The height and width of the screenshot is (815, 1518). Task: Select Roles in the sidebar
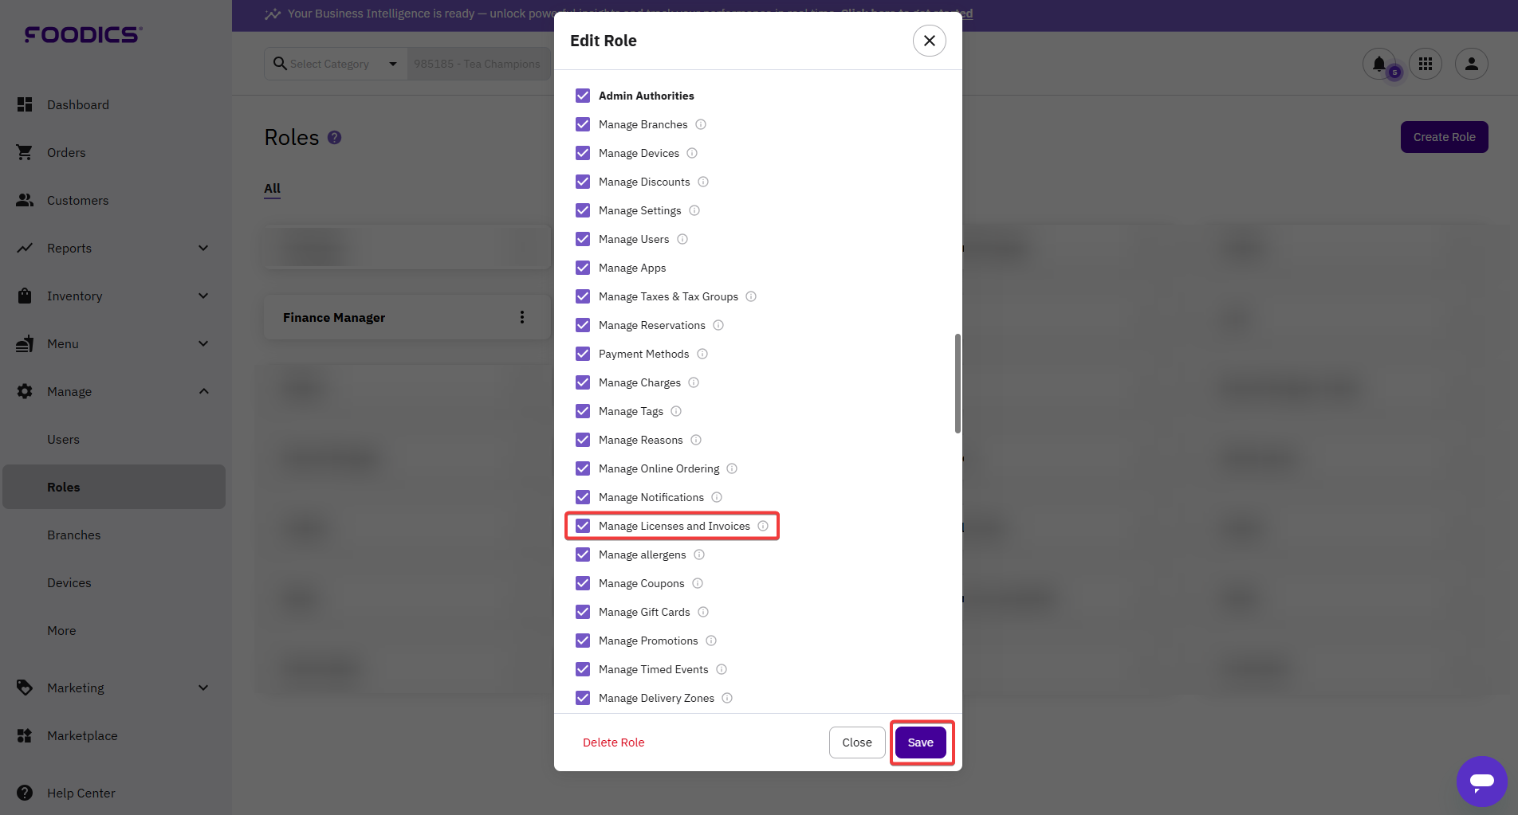[x=114, y=487]
